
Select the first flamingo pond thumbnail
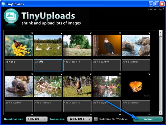click(x=48, y=86)
